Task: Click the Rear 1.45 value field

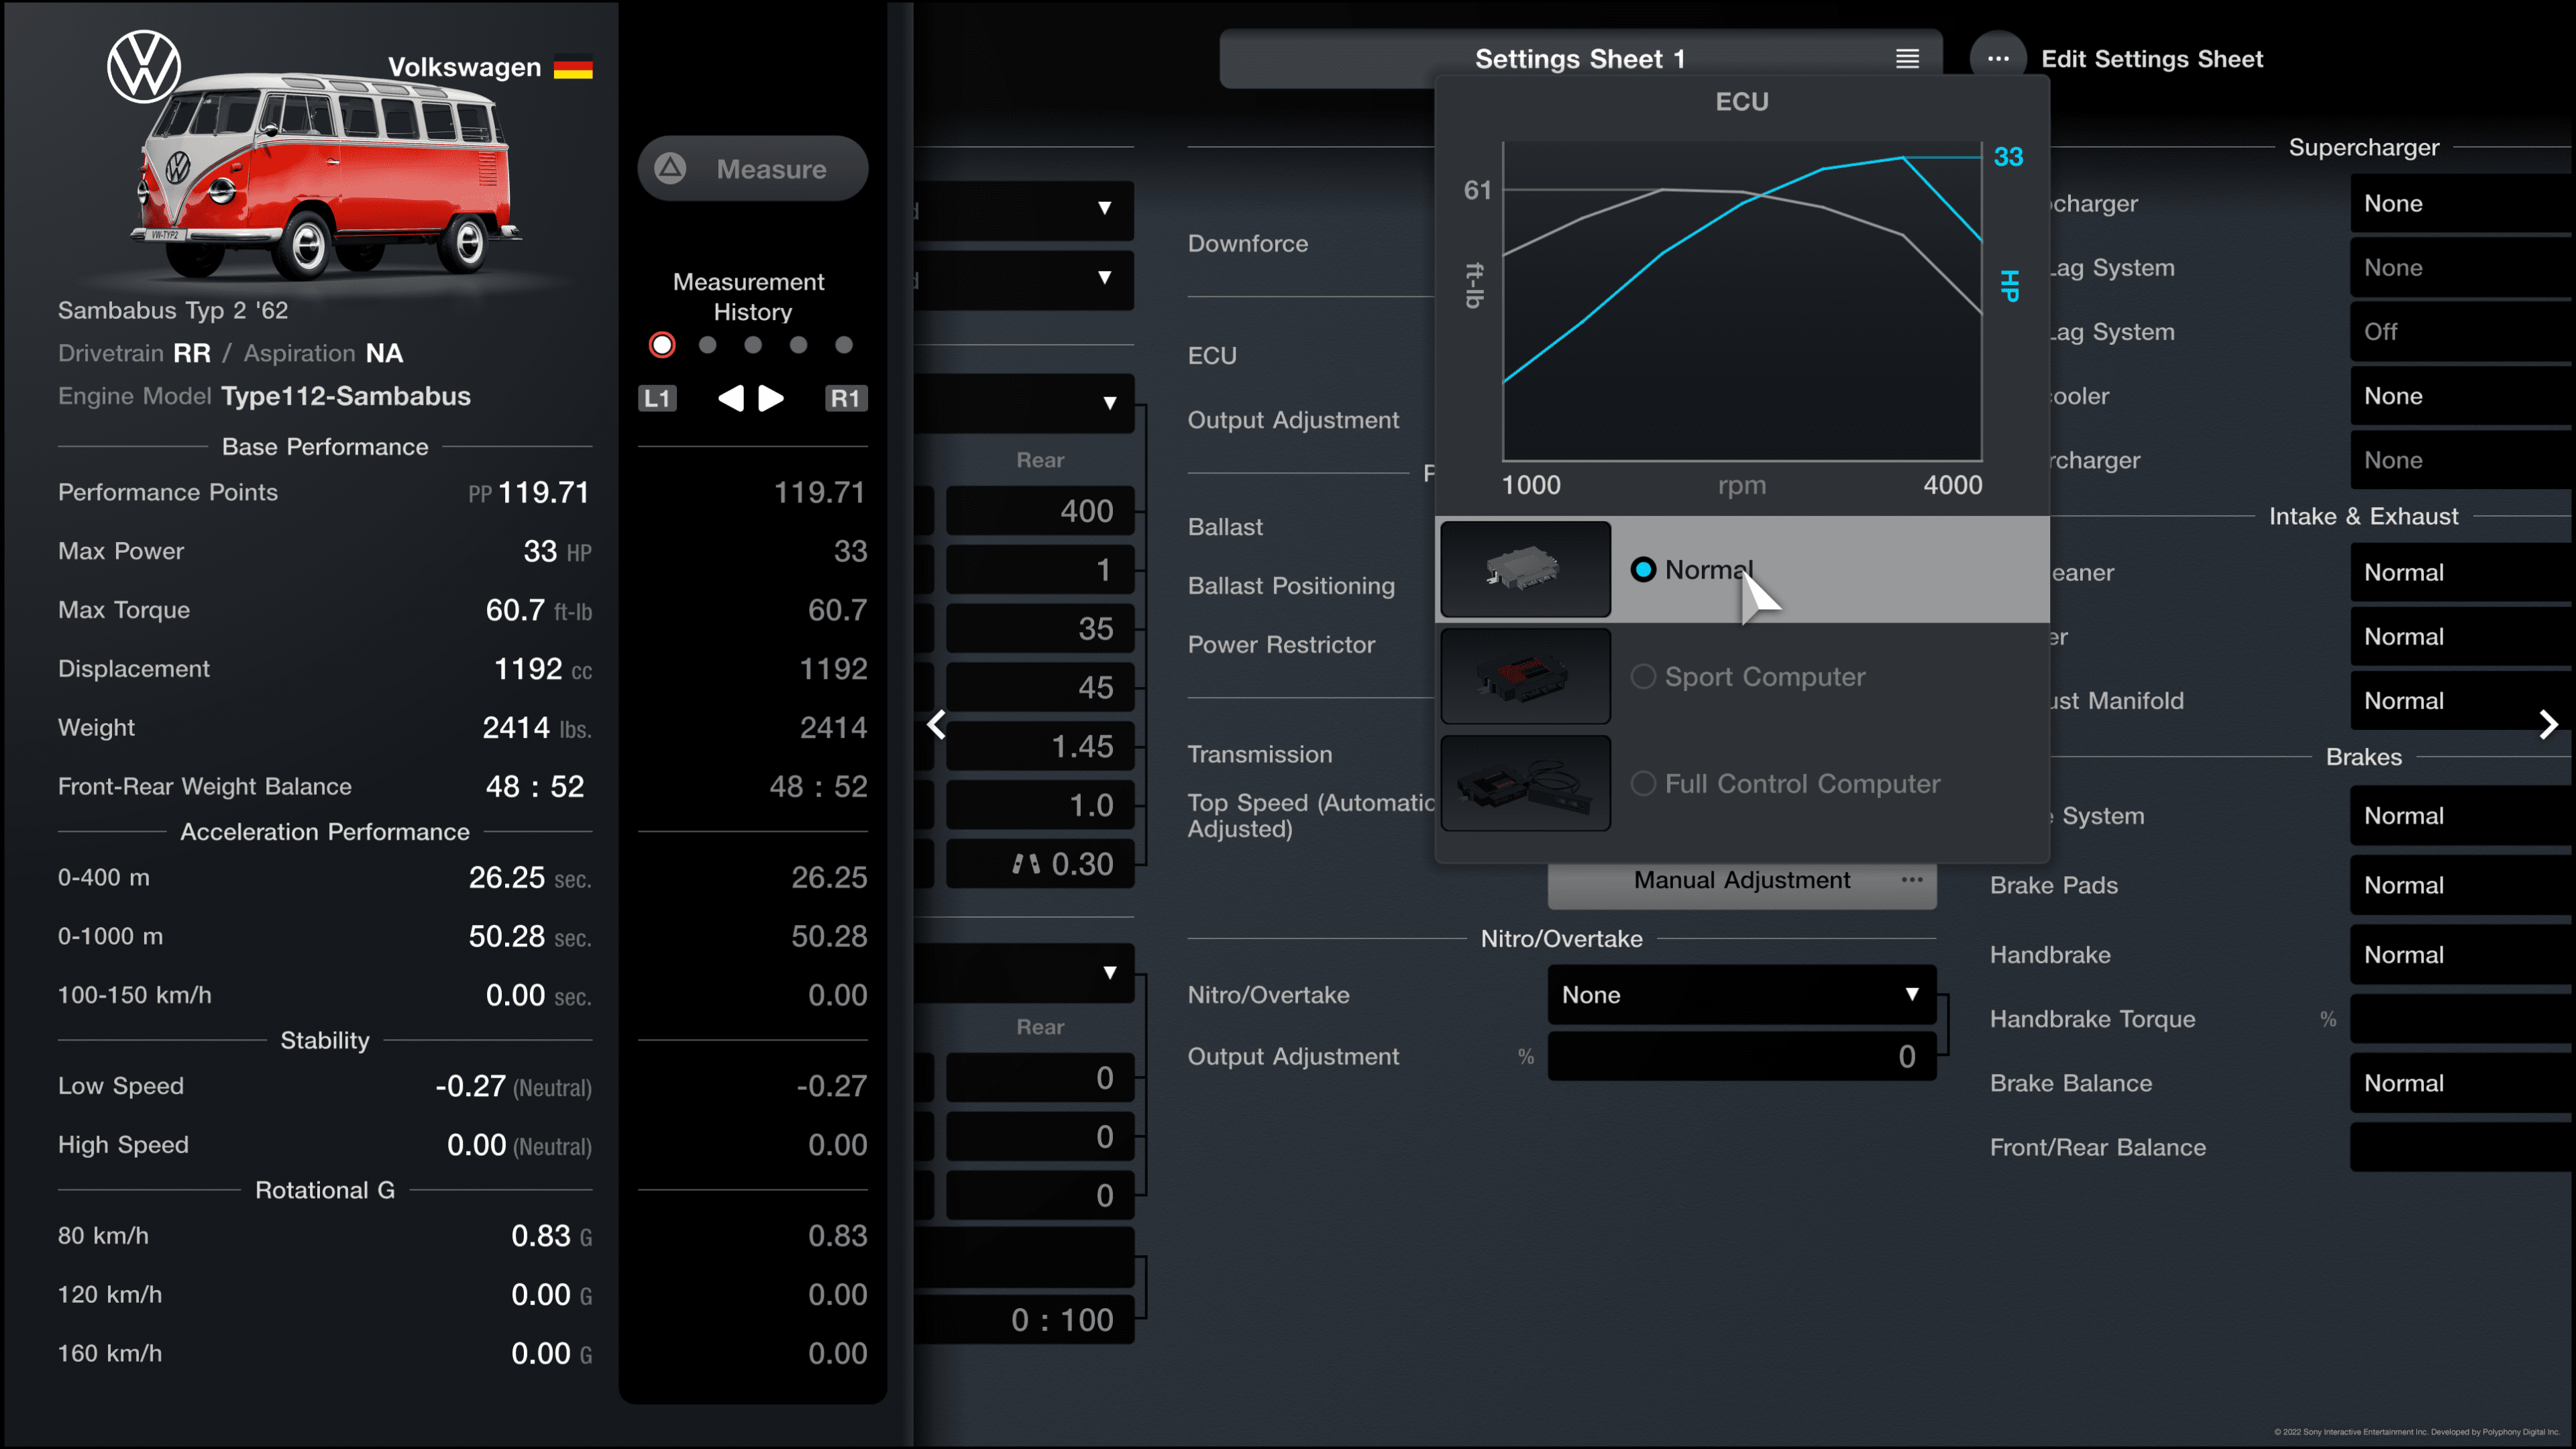Action: (1040, 746)
